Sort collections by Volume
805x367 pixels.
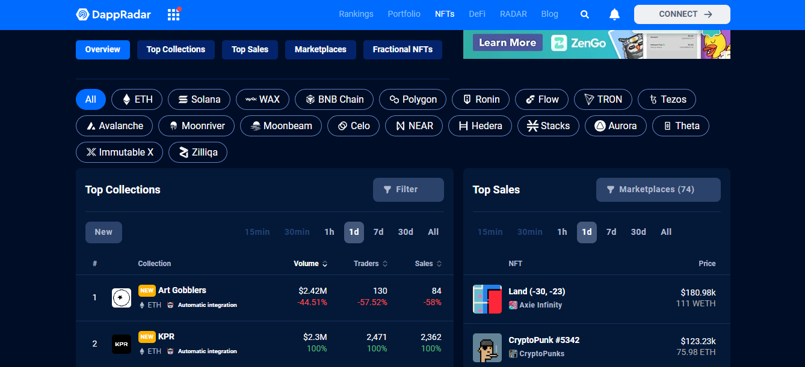(x=310, y=264)
